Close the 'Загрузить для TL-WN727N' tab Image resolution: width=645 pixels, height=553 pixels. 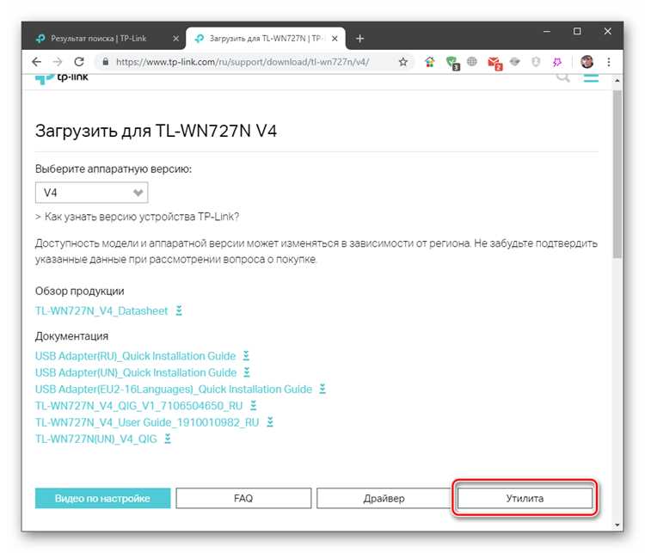[335, 38]
